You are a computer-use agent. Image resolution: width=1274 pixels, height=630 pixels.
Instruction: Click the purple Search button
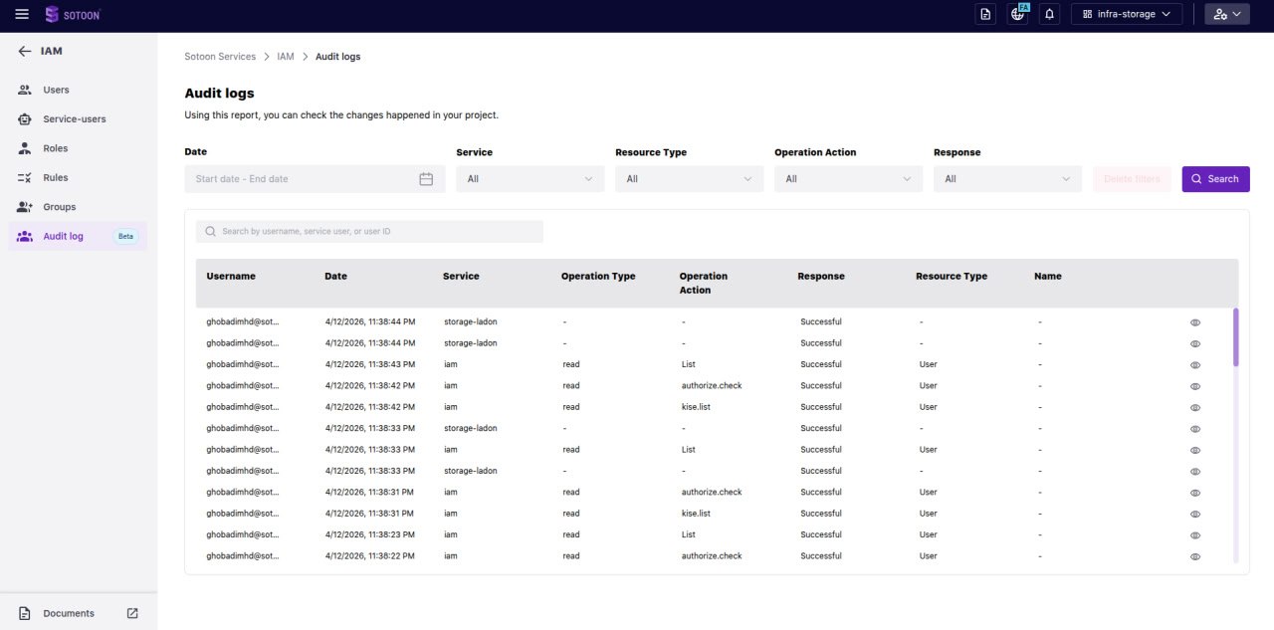coord(1215,179)
